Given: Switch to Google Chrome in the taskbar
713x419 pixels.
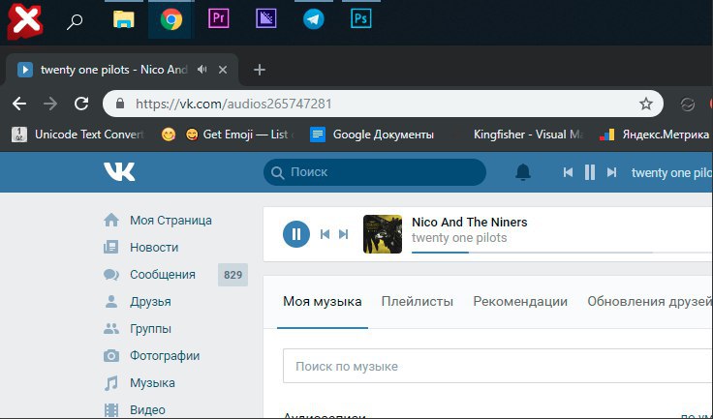Looking at the screenshot, I should [170, 19].
